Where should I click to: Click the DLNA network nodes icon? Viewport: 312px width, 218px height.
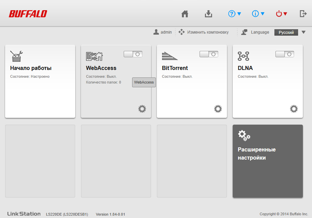pos(243,56)
